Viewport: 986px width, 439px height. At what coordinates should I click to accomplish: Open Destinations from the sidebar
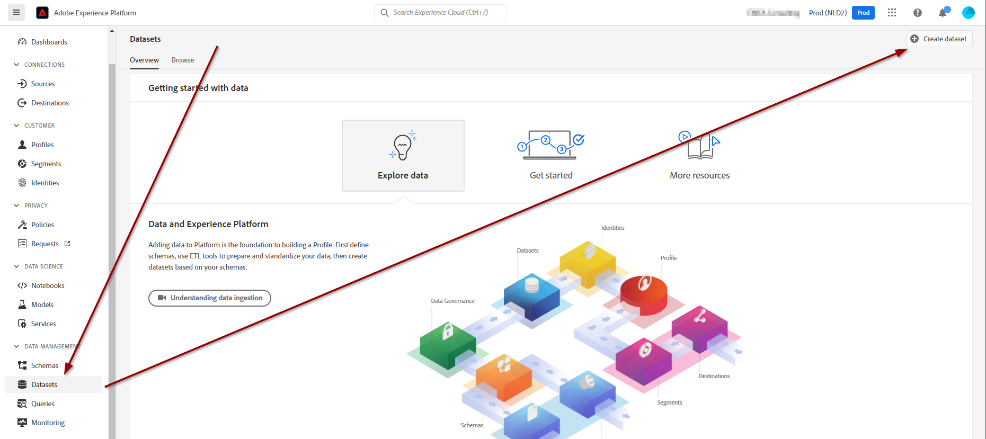[50, 103]
